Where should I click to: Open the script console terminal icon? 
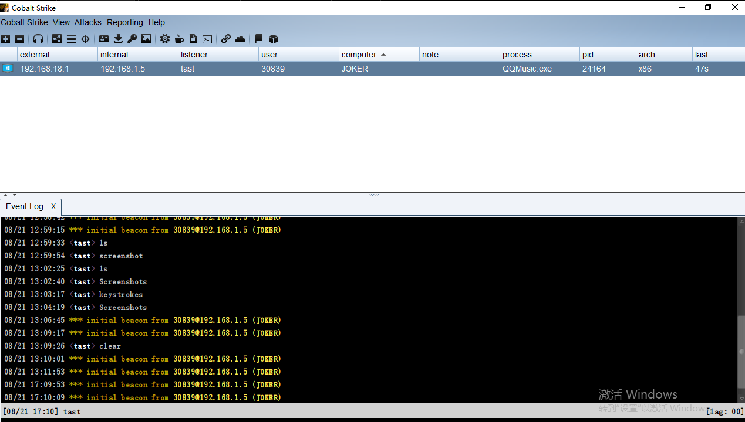[x=207, y=39]
